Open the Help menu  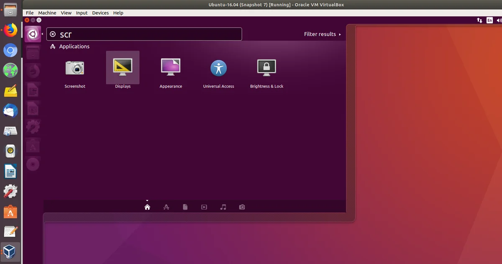tap(118, 13)
